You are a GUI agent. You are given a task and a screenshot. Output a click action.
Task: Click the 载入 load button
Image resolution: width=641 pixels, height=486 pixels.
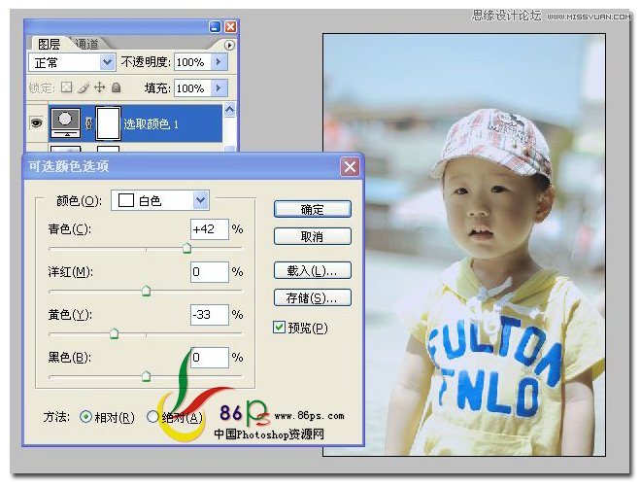tap(313, 270)
